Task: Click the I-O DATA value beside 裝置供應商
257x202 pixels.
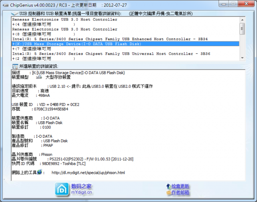Action: click(x=51, y=118)
